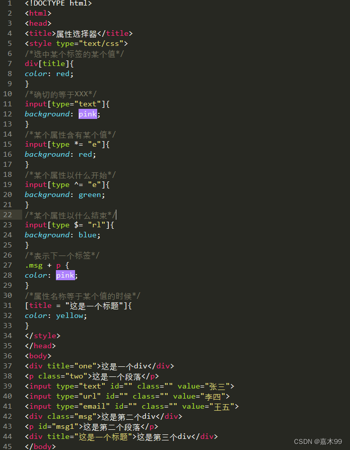This screenshot has width=350, height=450.
Task: Click the highlighted pink value on line 28
Action: (x=65, y=275)
